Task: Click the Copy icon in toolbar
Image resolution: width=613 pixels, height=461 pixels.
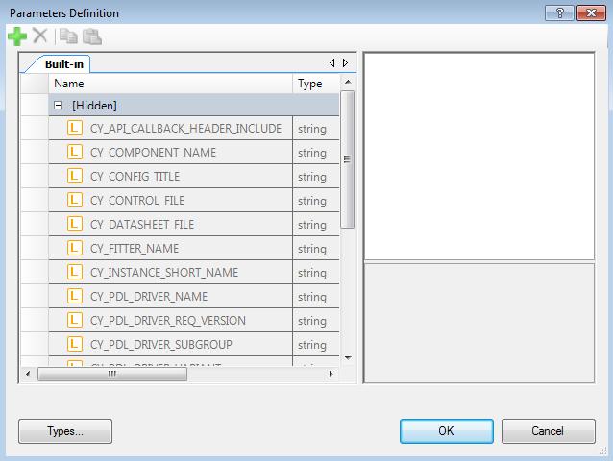Action: pyautogui.click(x=68, y=36)
